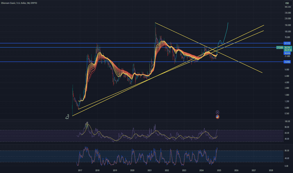
Task: Click 0.00 on the stochastic pane axis
Action: pyautogui.click(x=286, y=166)
